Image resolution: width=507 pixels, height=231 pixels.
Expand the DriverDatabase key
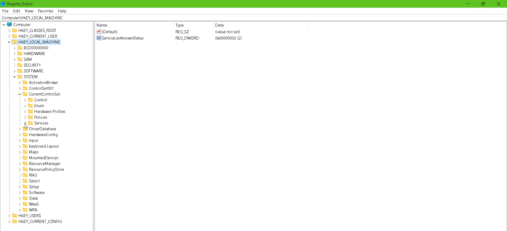coord(20,129)
